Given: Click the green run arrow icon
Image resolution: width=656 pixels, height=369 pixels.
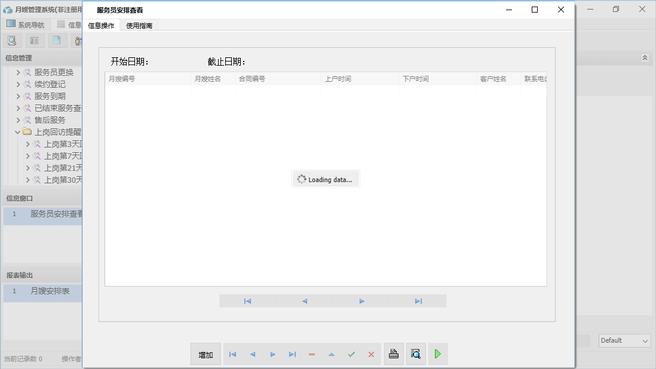Looking at the screenshot, I should tap(438, 353).
